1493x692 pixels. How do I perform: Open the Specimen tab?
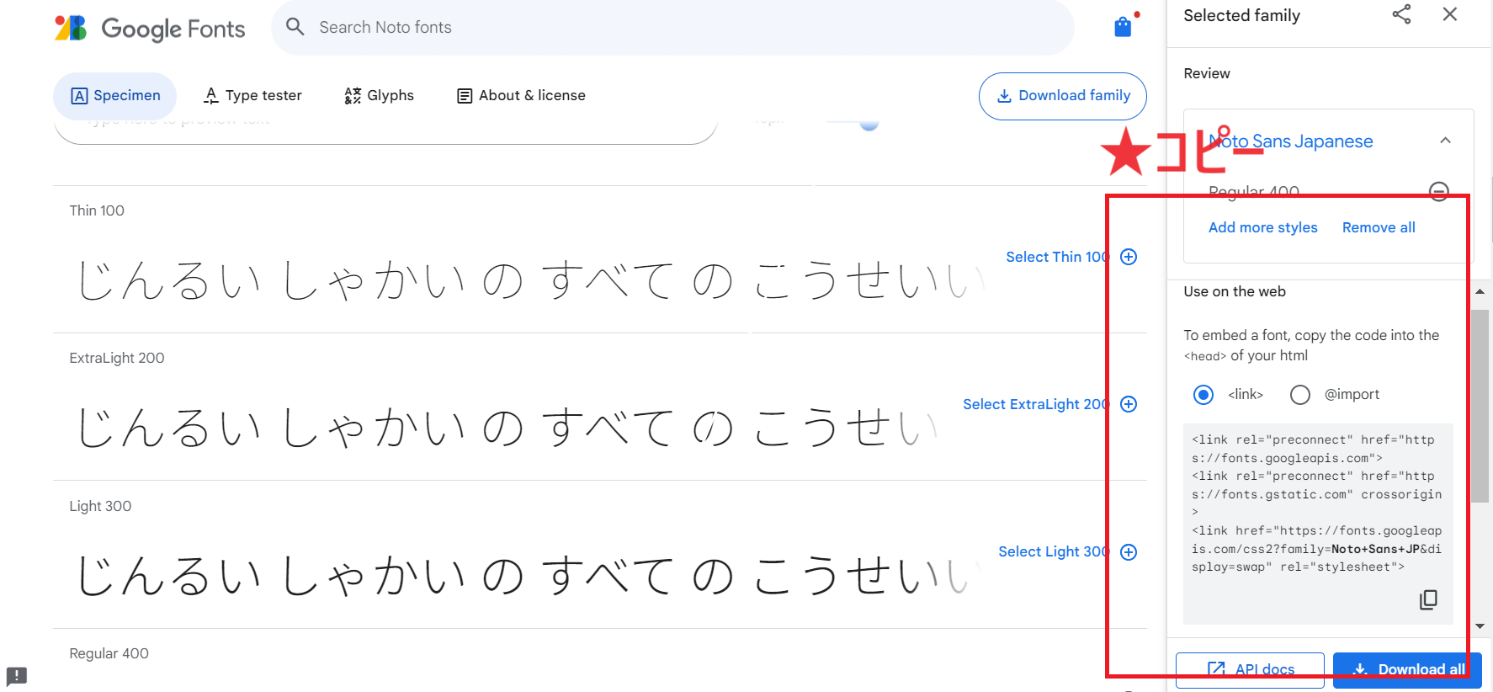[115, 96]
